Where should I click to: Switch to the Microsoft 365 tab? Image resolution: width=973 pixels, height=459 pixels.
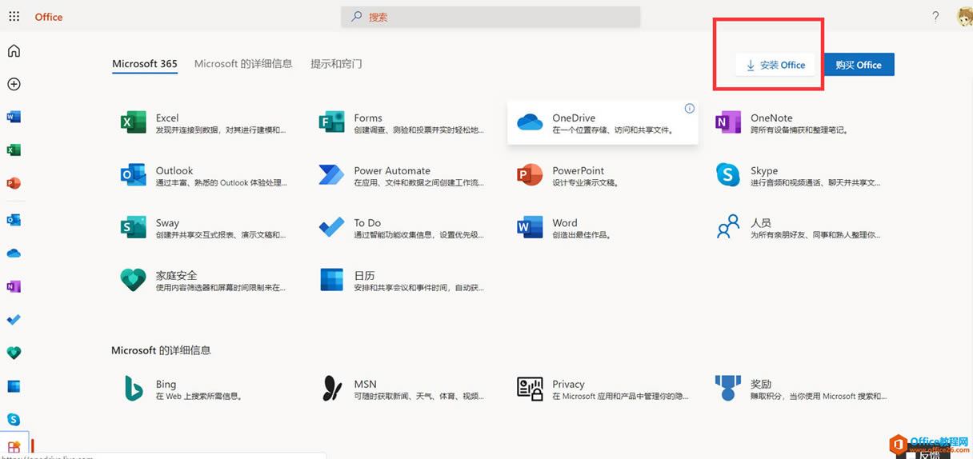coord(145,64)
